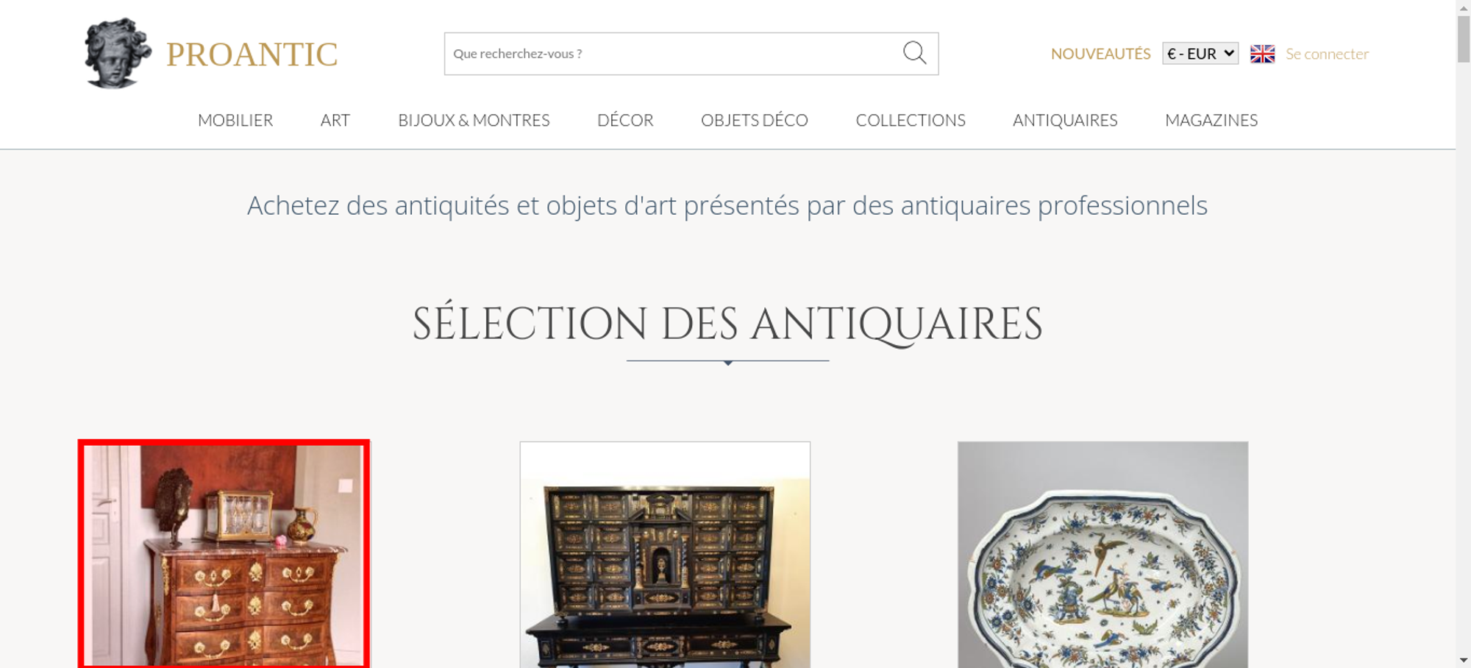This screenshot has height=668, width=1471.
Task: Click the Se connecter link
Action: coord(1327,54)
